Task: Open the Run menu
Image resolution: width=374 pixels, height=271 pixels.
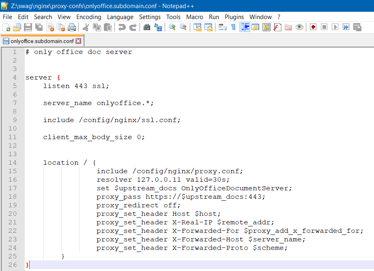Action: click(214, 17)
